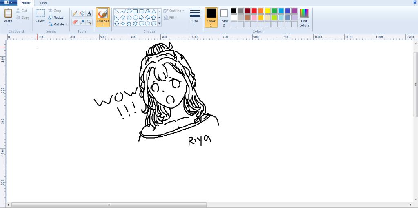418x208 pixels.
Task: Click the Paste clipboard icon
Action: (8, 13)
